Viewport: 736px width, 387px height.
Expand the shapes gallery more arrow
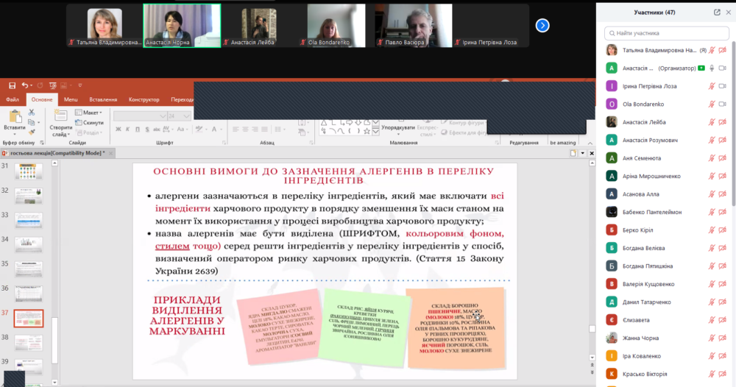(x=375, y=132)
